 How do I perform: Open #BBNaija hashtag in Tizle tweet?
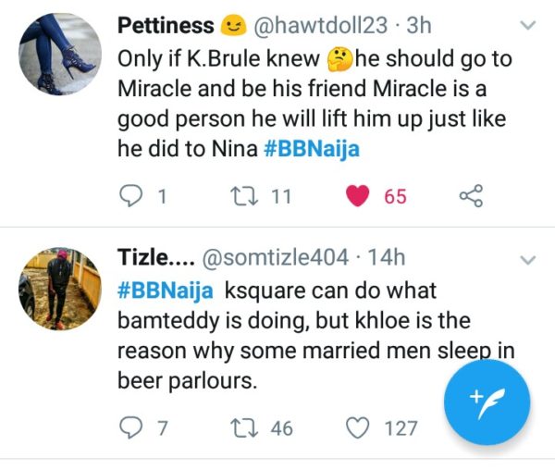pyautogui.click(x=166, y=291)
